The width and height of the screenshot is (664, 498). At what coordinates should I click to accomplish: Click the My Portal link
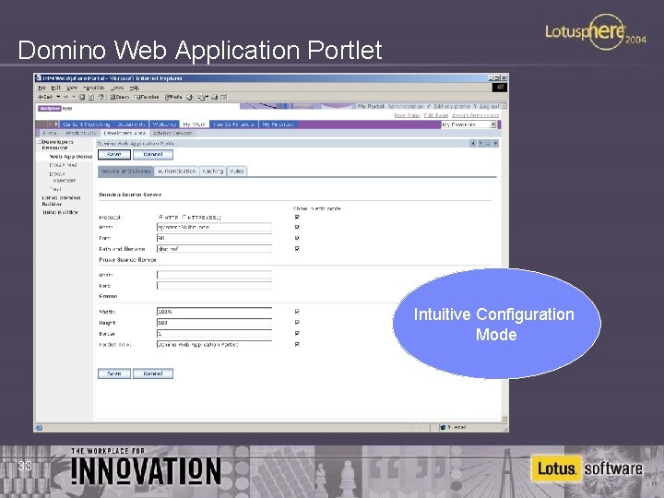pos(371,106)
